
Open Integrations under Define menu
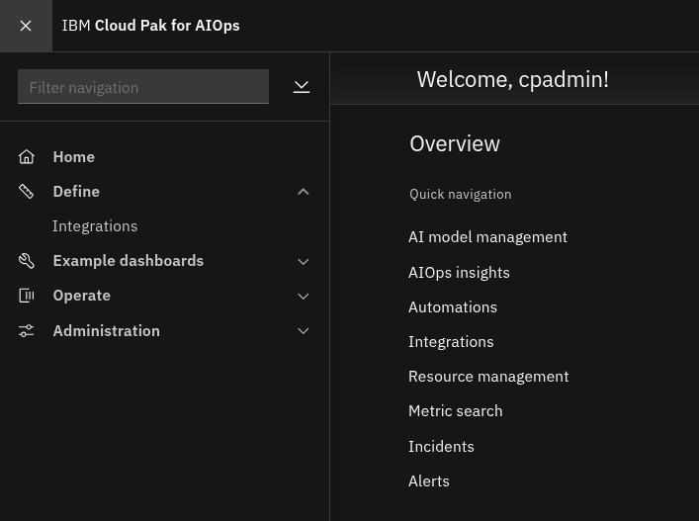tap(95, 226)
